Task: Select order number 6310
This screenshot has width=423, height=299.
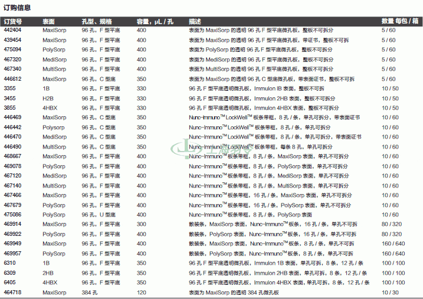Action: tap(9, 263)
